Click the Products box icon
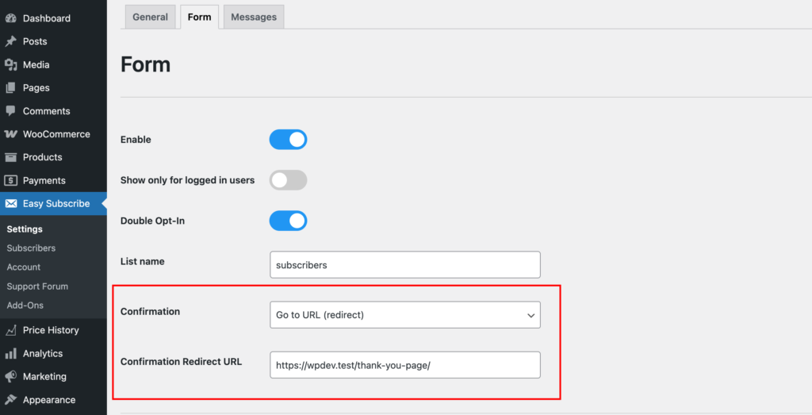 pos(11,157)
